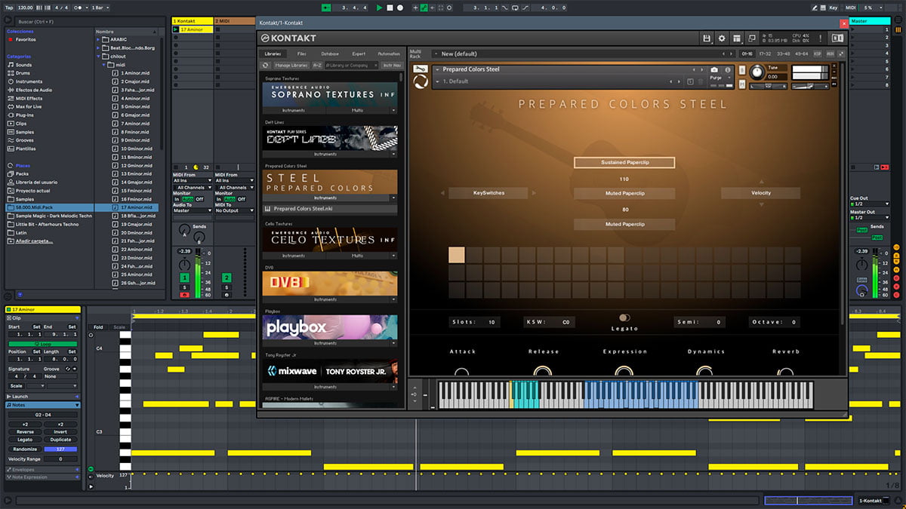Switch to Kontakt Files tab
Viewport: 906px width, 509px height.
pyautogui.click(x=301, y=54)
